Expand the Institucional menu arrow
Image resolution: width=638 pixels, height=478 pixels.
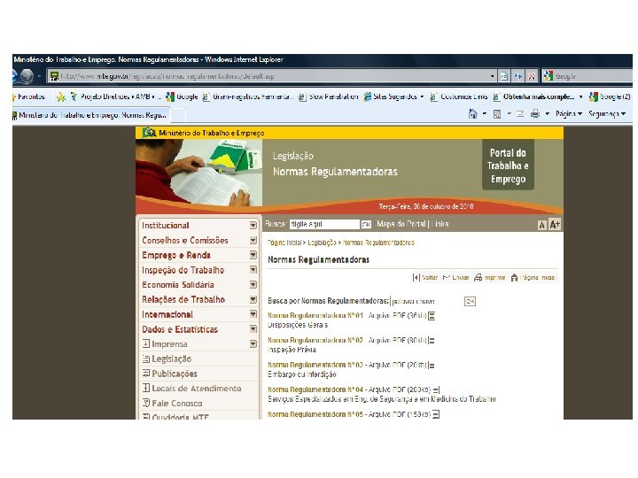pyautogui.click(x=253, y=225)
